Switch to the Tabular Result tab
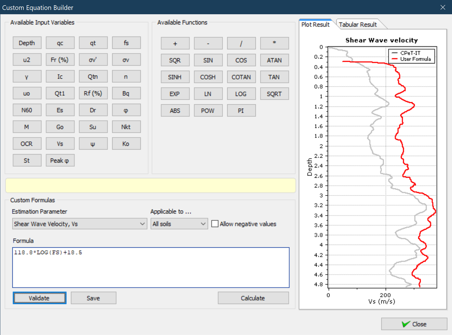 (x=358, y=24)
